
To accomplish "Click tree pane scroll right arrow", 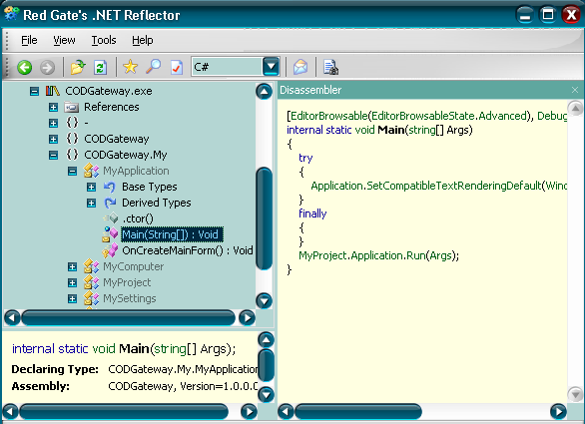I will (247, 318).
